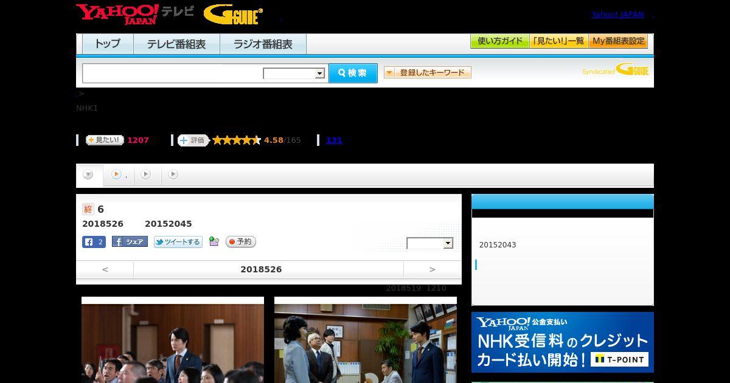Focus the keyword search input field
Image resolution: width=730 pixels, height=383 pixels.
point(173,73)
